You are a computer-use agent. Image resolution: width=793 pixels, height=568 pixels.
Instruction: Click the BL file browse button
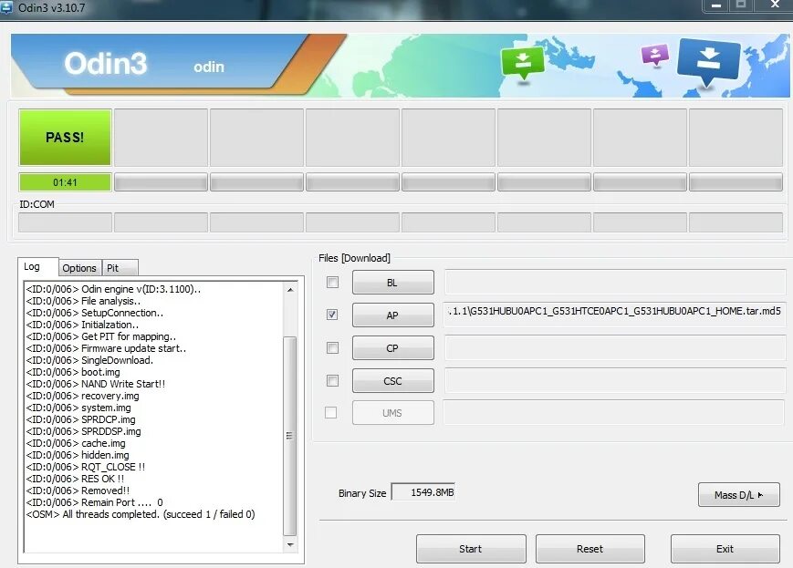point(393,283)
